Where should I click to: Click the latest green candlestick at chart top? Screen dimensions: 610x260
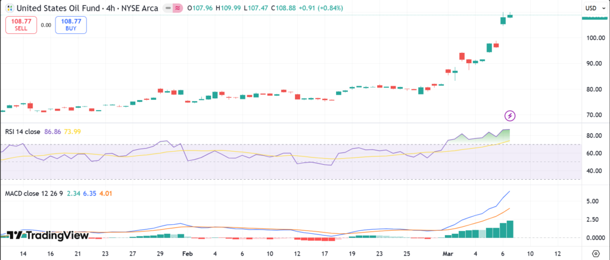click(x=509, y=15)
